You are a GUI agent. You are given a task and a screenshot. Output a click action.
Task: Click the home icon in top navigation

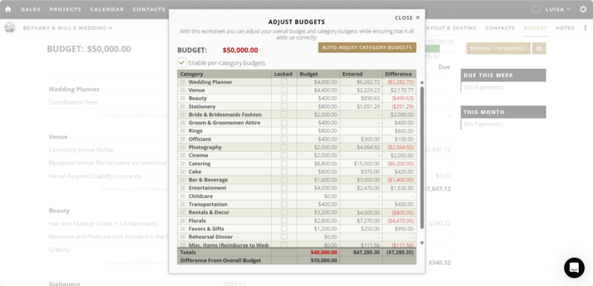[8, 9]
